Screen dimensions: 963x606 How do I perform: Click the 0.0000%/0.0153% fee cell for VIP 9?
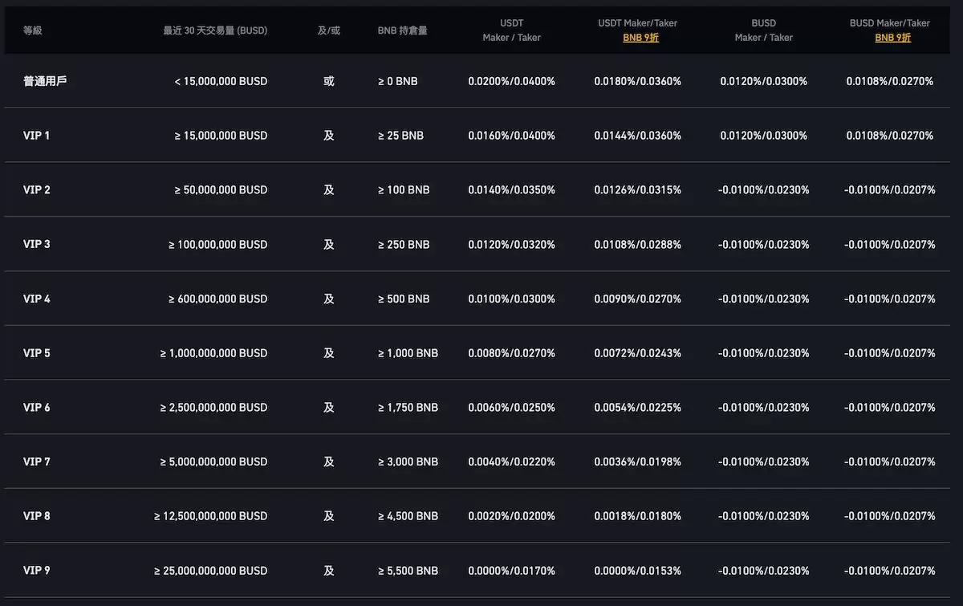637,571
